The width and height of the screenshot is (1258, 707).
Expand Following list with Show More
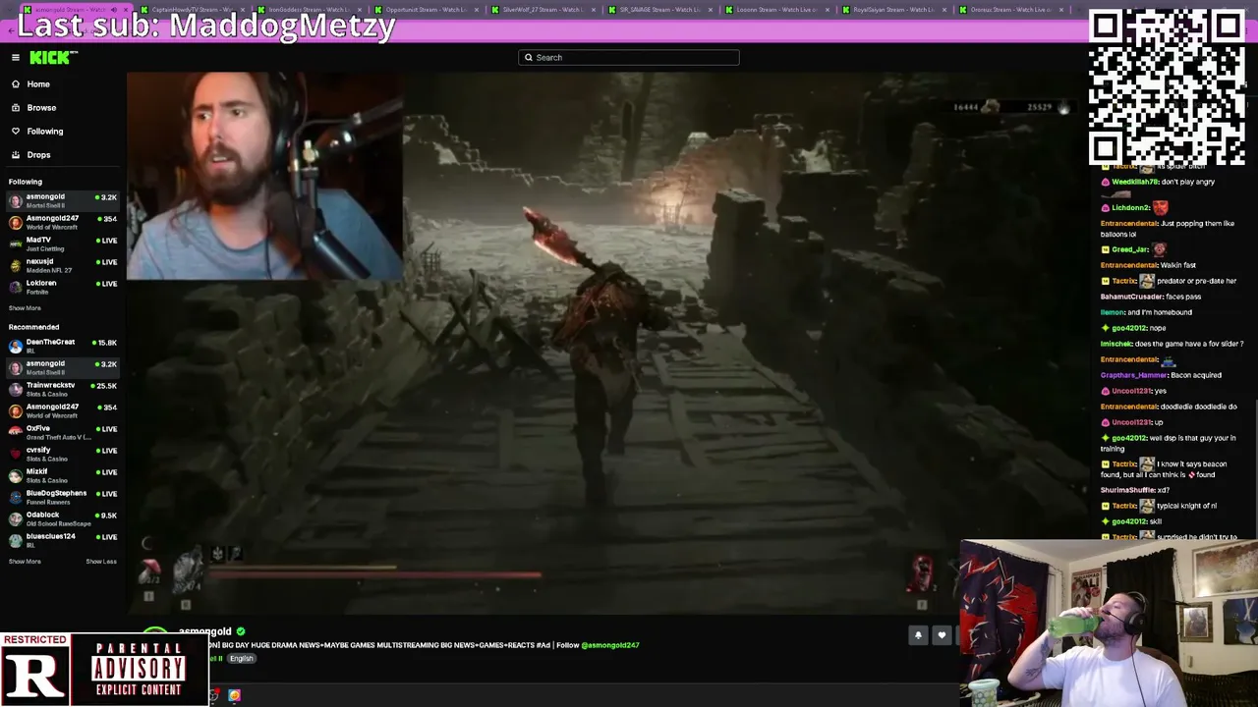point(25,308)
